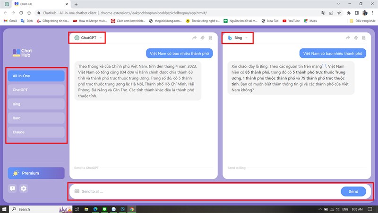Select All-In-One in sidebar
Screen dimensions: 378x213
(x=36, y=76)
